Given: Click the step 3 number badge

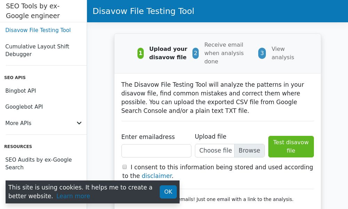Looking at the screenshot, I should click(x=262, y=53).
